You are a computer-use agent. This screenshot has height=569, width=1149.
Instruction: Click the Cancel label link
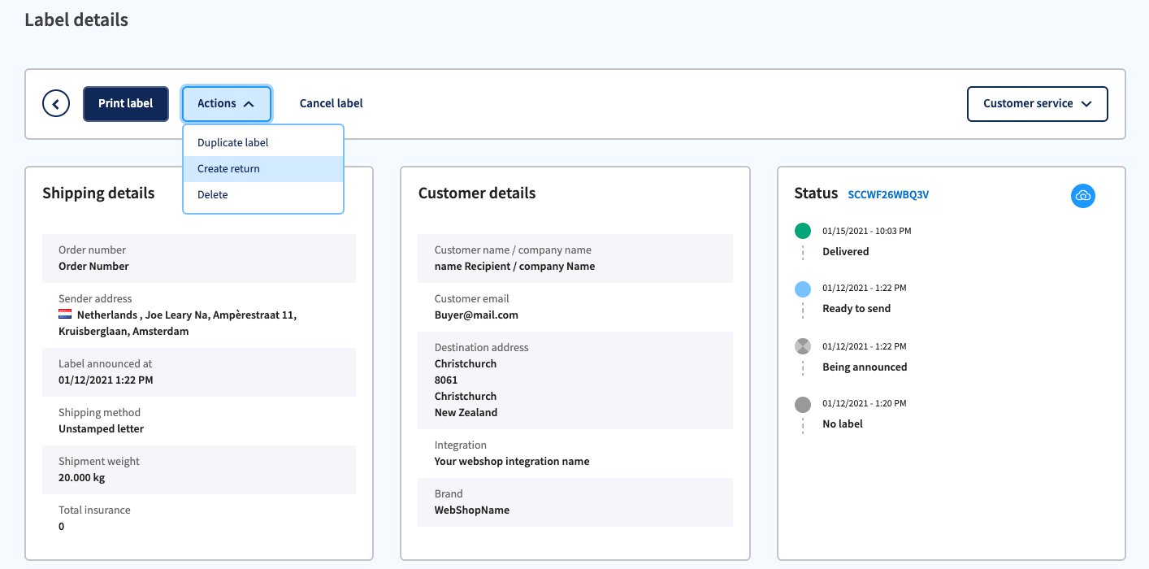331,103
